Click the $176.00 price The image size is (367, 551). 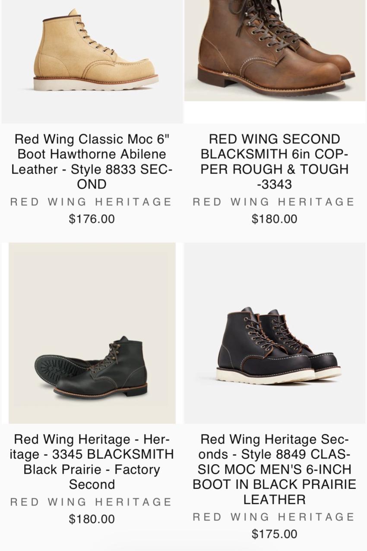pos(92,219)
